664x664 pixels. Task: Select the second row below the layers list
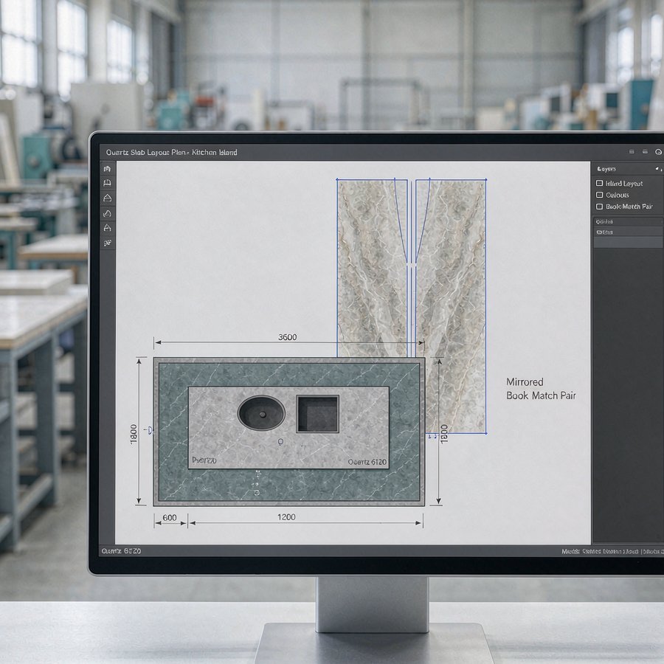click(x=627, y=232)
